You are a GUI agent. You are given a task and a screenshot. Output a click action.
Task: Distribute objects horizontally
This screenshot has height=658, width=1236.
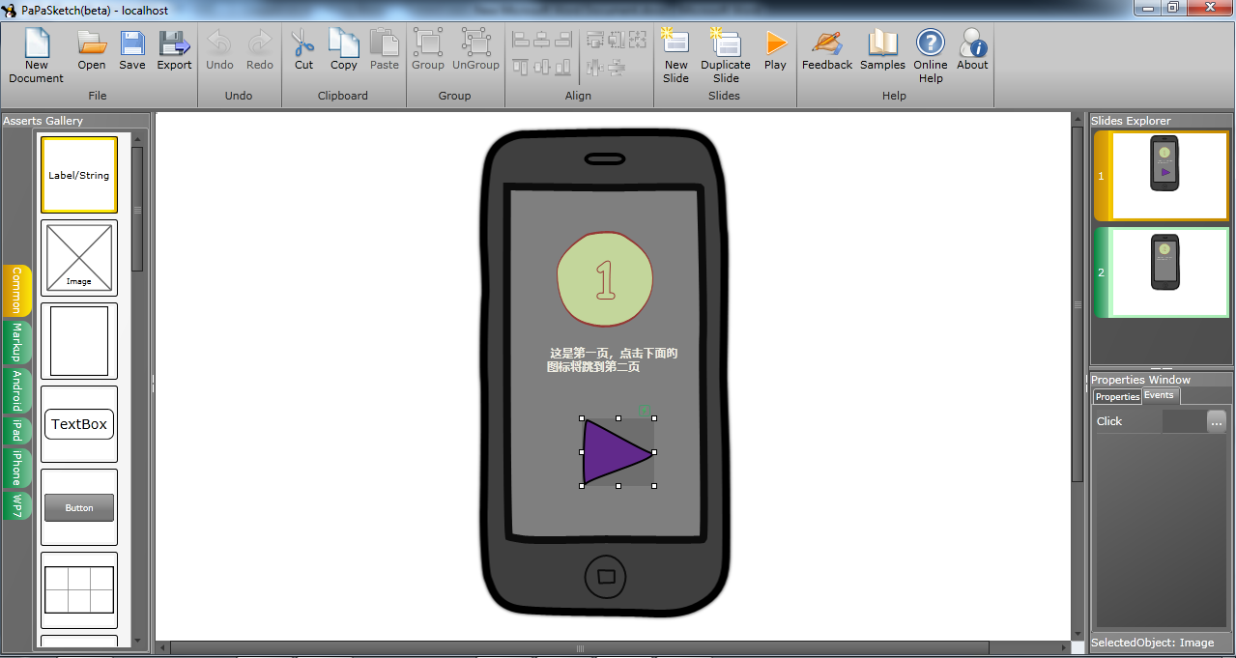pyautogui.click(x=595, y=67)
